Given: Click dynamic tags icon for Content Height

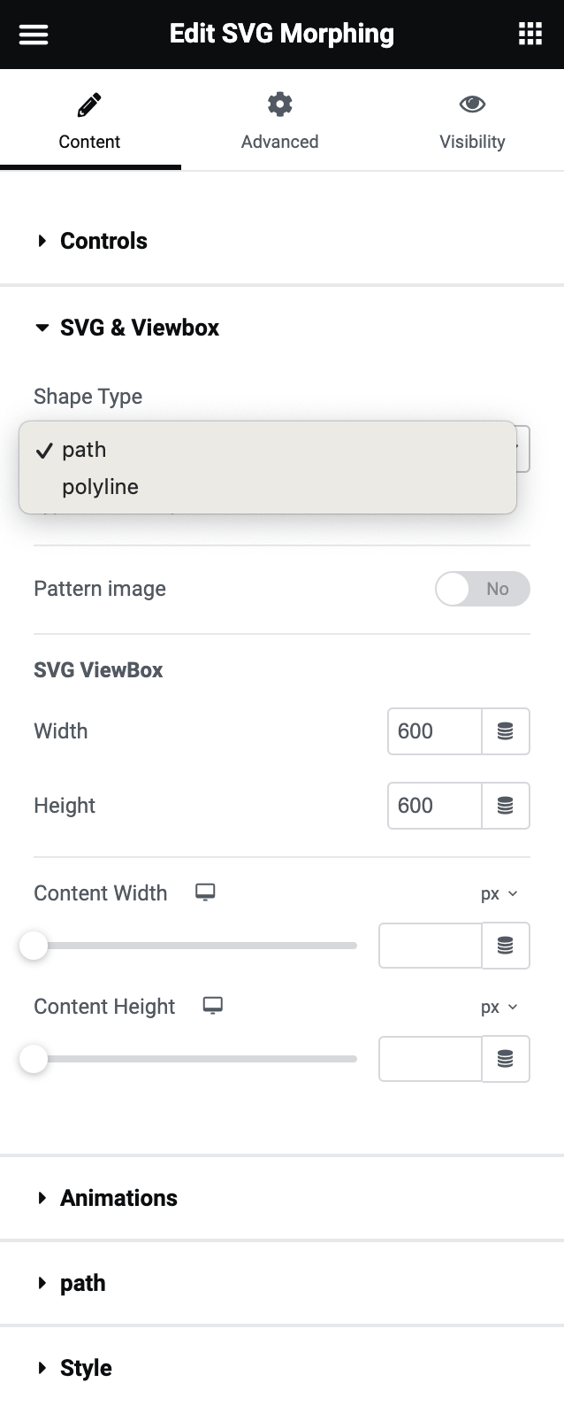Looking at the screenshot, I should click(506, 1059).
